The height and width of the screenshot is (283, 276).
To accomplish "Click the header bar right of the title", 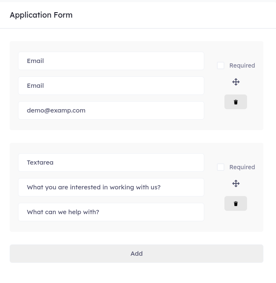I will point(176,15).
